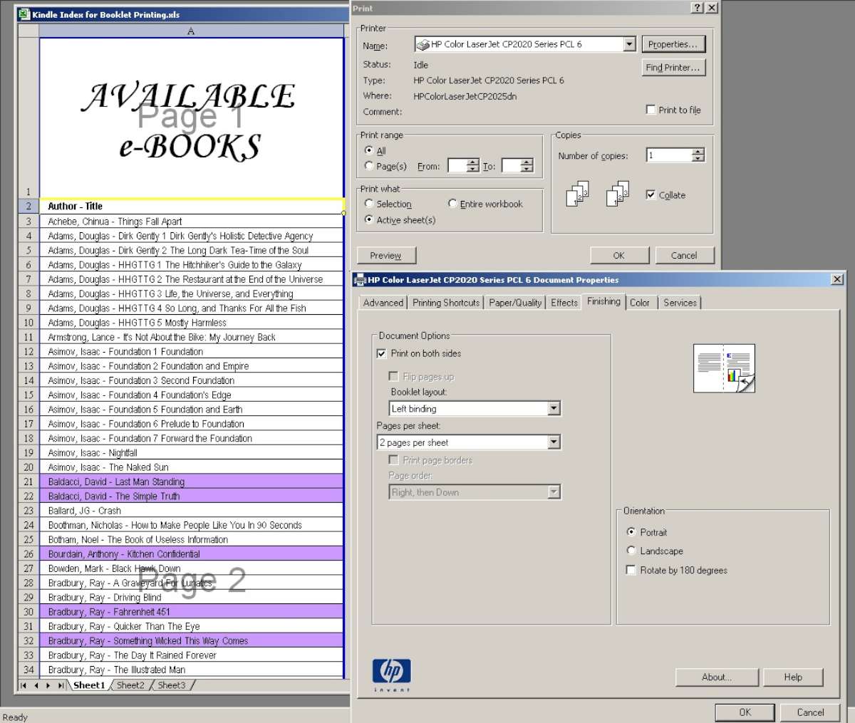Switch to the Services tab
Viewport: 855px width, 723px height.
[680, 303]
